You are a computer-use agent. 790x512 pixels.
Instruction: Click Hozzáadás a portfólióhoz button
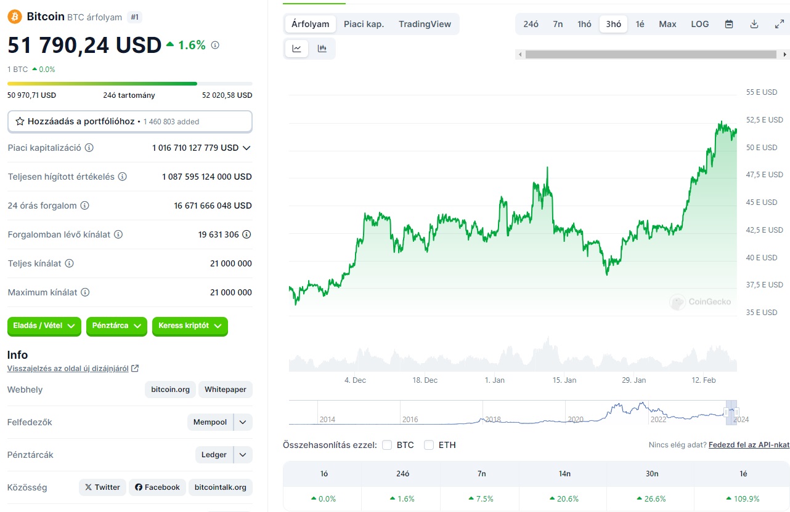tap(130, 121)
